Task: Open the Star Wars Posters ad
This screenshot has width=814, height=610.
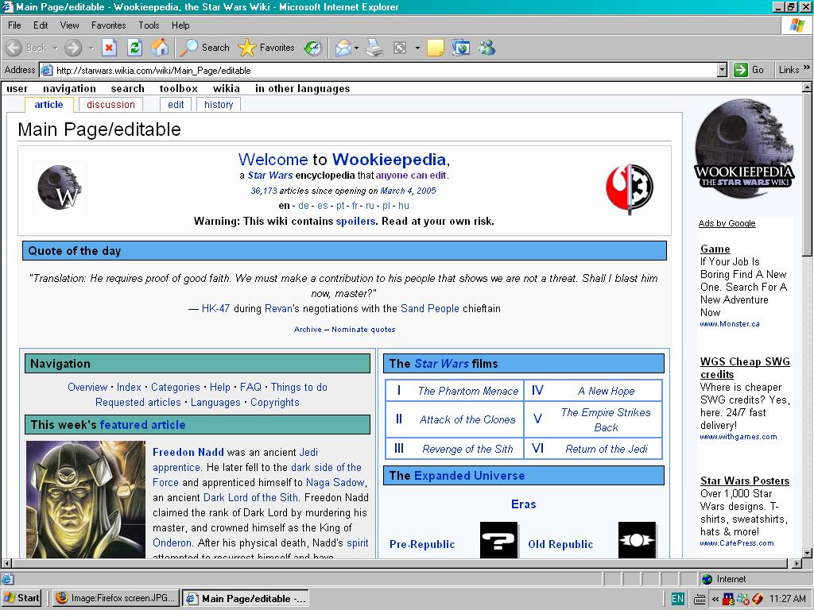Action: tap(744, 481)
